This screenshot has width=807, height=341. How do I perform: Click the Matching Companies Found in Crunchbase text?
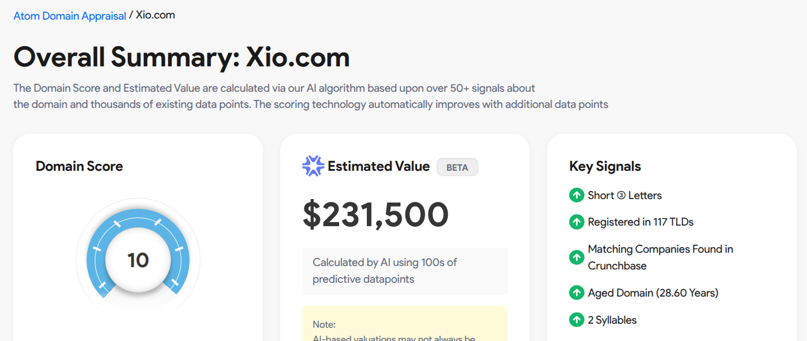660,257
